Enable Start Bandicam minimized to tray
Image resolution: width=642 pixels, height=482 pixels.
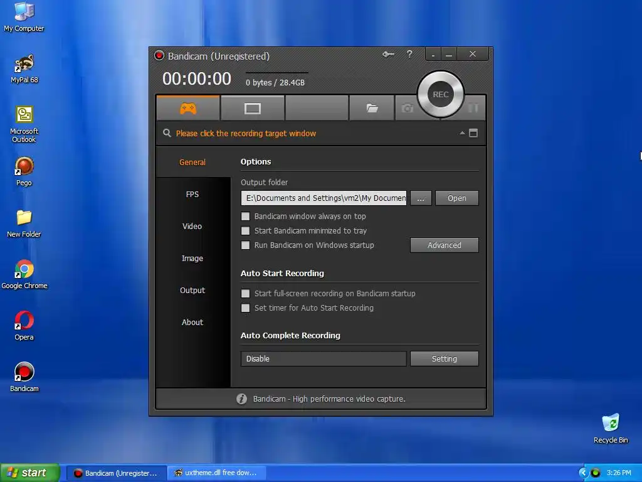pos(245,231)
